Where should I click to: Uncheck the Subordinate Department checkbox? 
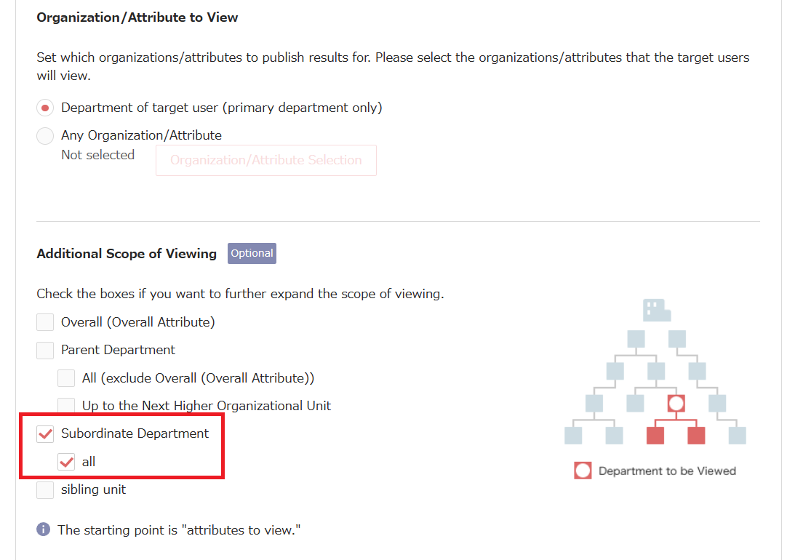[x=45, y=434]
